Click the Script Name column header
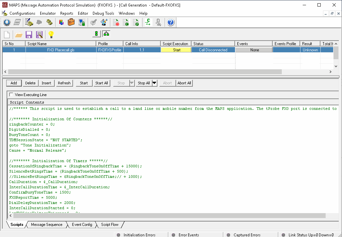 (x=61, y=43)
